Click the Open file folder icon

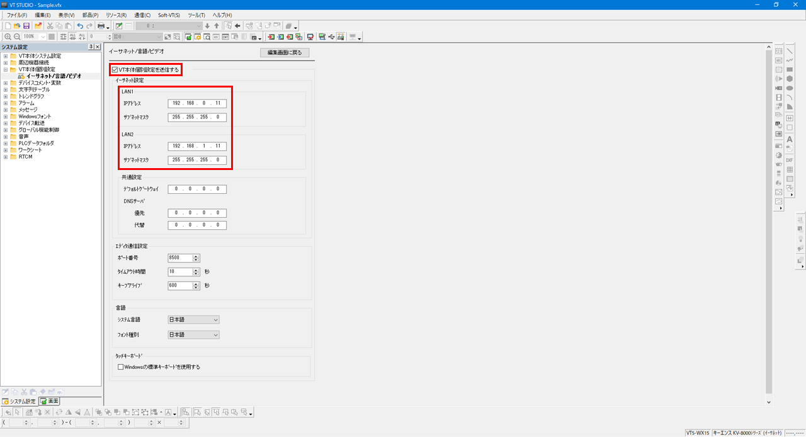[x=17, y=26]
